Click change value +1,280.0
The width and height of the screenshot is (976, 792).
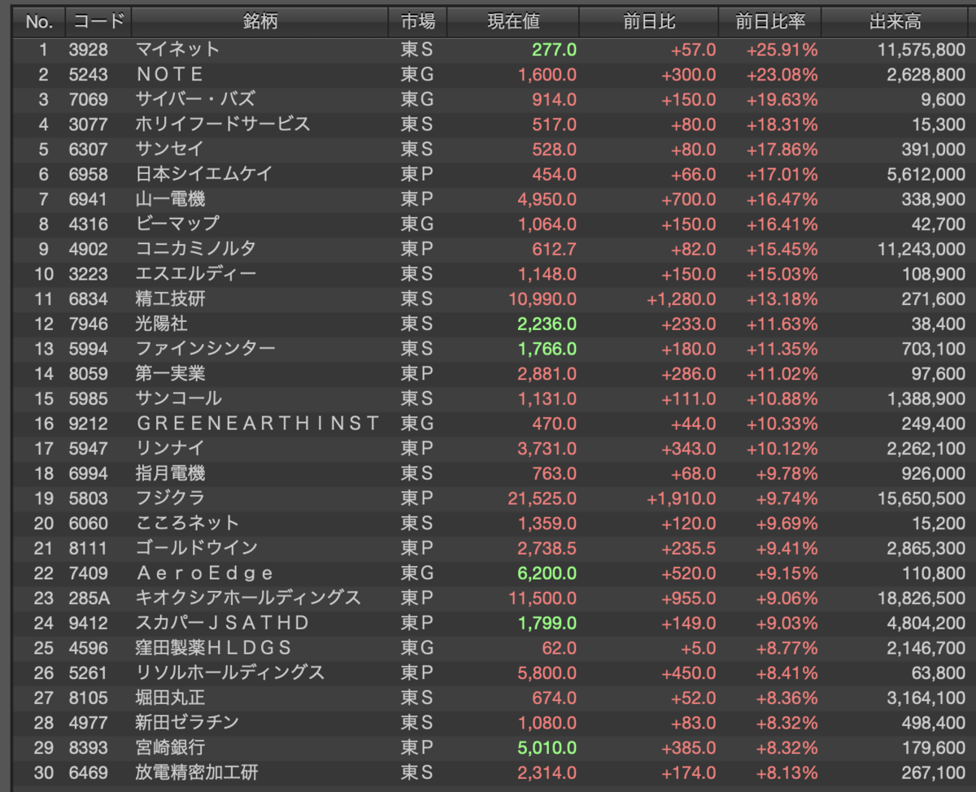tap(681, 299)
